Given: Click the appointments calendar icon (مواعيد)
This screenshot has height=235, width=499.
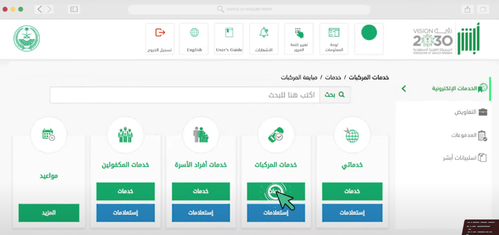Looking at the screenshot, I should [48, 135].
